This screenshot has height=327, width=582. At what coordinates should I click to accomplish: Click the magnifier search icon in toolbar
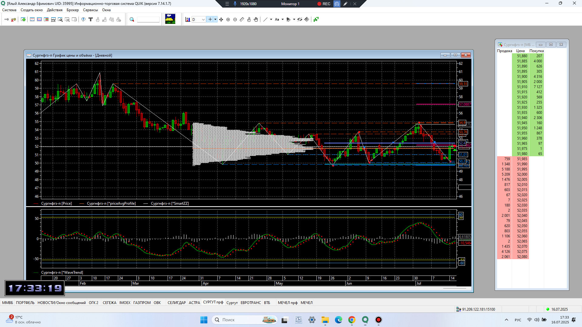click(132, 19)
